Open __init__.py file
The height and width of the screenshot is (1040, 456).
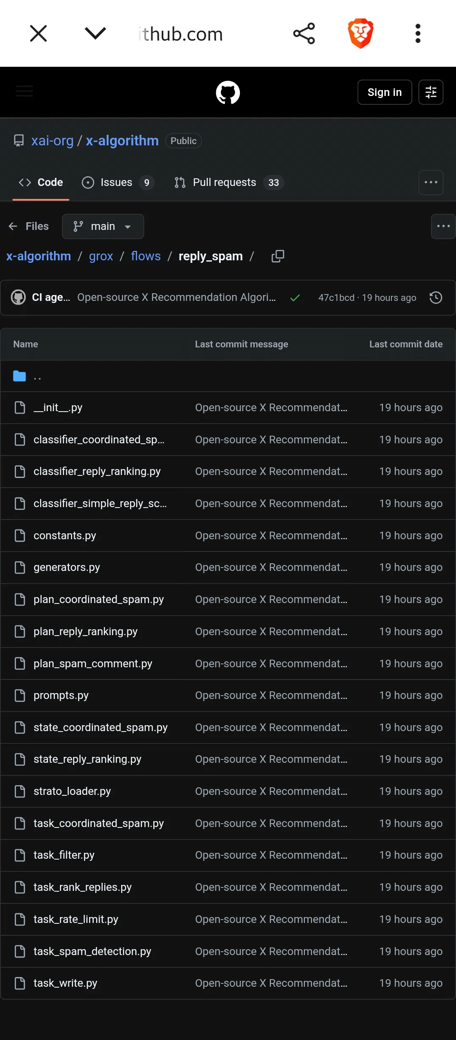[x=58, y=408]
